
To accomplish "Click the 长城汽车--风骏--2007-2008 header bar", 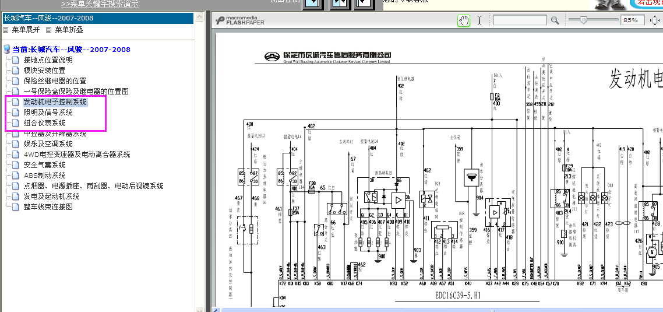I will (x=98, y=18).
